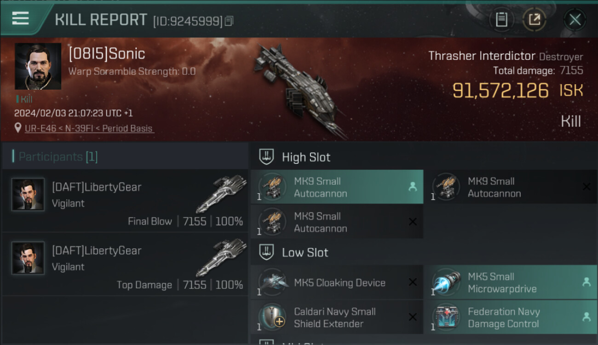
Task: Click the Sonic pilot portrait
Action: tap(38, 66)
